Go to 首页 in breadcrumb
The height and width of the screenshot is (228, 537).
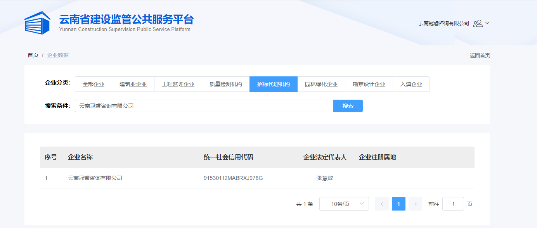[x=33, y=55]
